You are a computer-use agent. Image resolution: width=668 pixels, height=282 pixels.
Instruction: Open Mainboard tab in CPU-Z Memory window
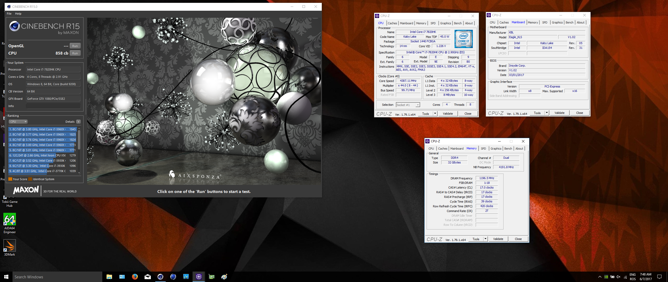coord(457,149)
